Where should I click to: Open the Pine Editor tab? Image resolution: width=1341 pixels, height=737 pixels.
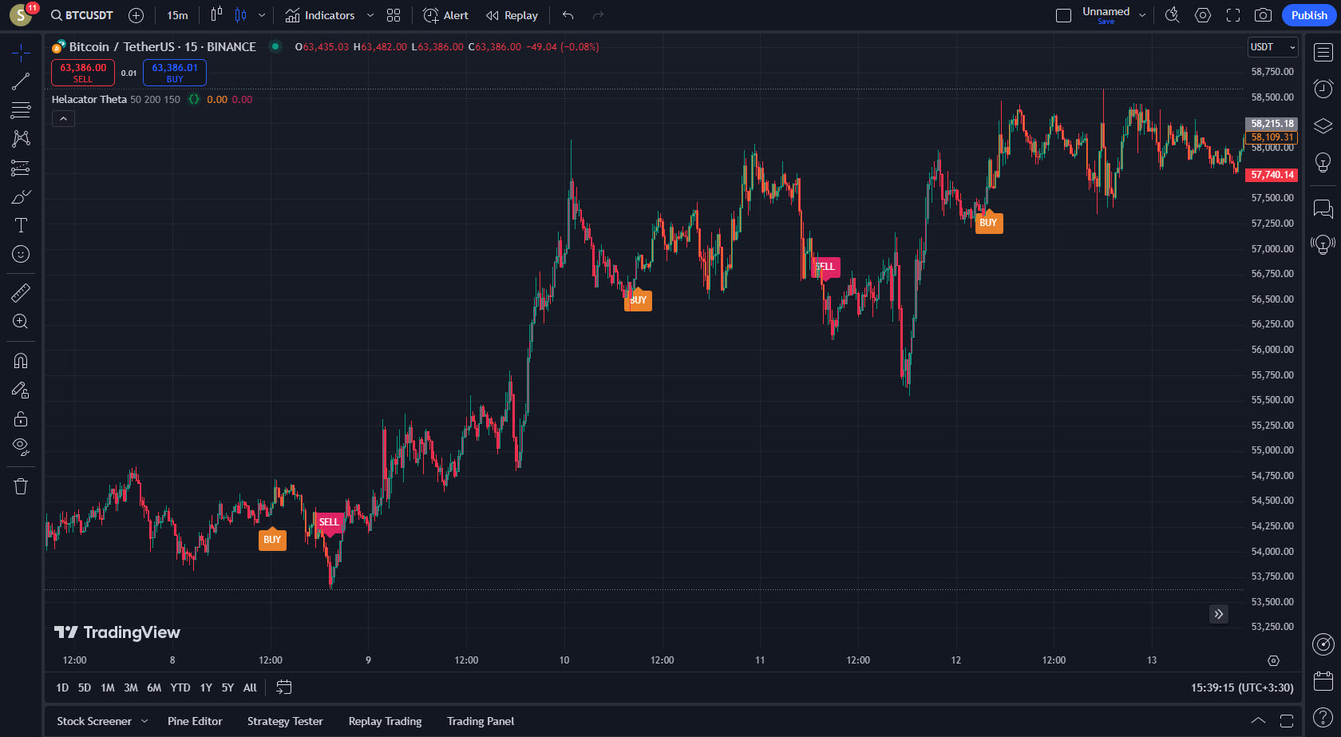(195, 721)
